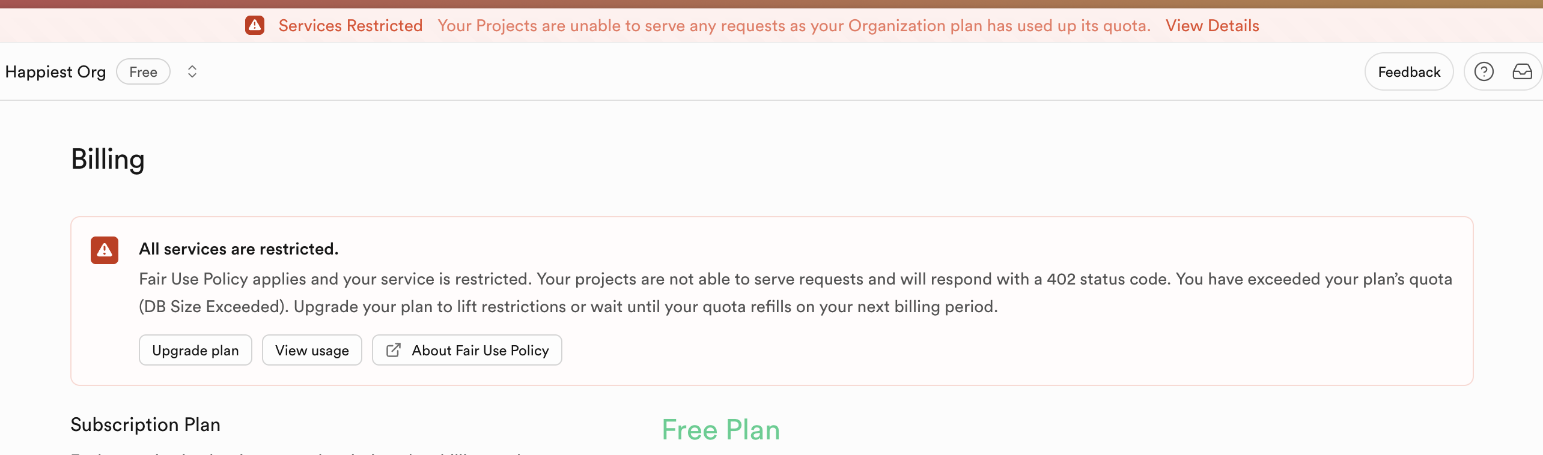Click the Subscription Plan section title
The height and width of the screenshot is (455, 1543).
145,424
